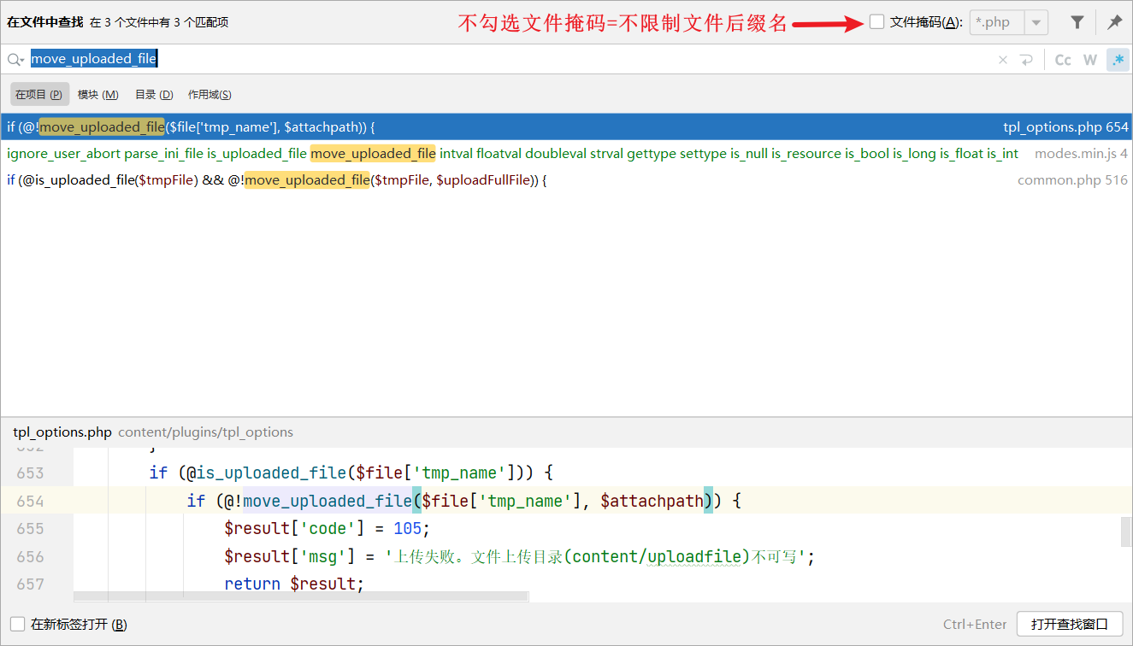Screen dimensions: 1133x646
Task: Toggle the regex .* option
Action: pos(1118,60)
